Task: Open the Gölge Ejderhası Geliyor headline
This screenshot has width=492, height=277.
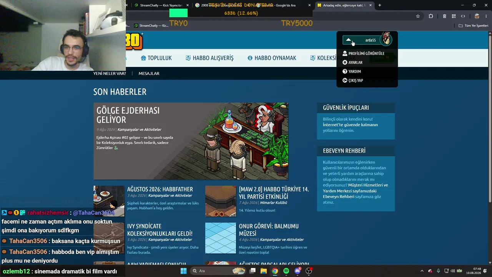Action: (128, 115)
